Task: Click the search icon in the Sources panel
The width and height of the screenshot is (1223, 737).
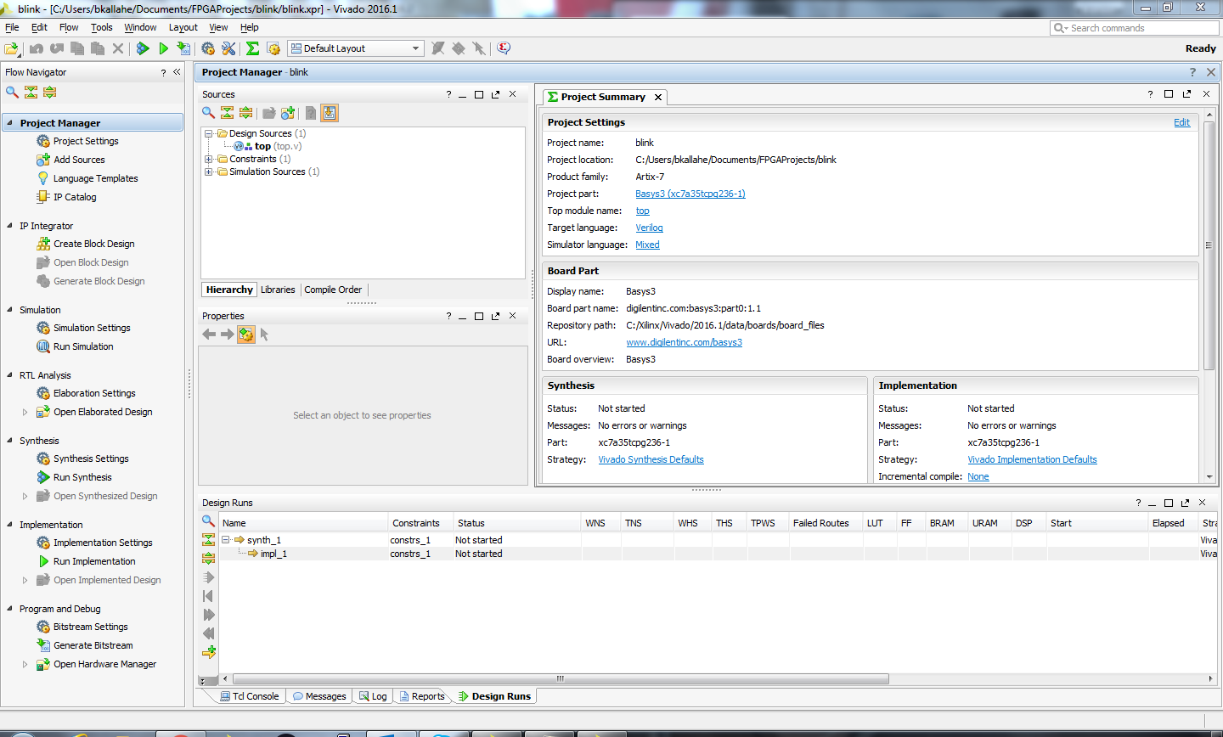Action: pyautogui.click(x=208, y=112)
